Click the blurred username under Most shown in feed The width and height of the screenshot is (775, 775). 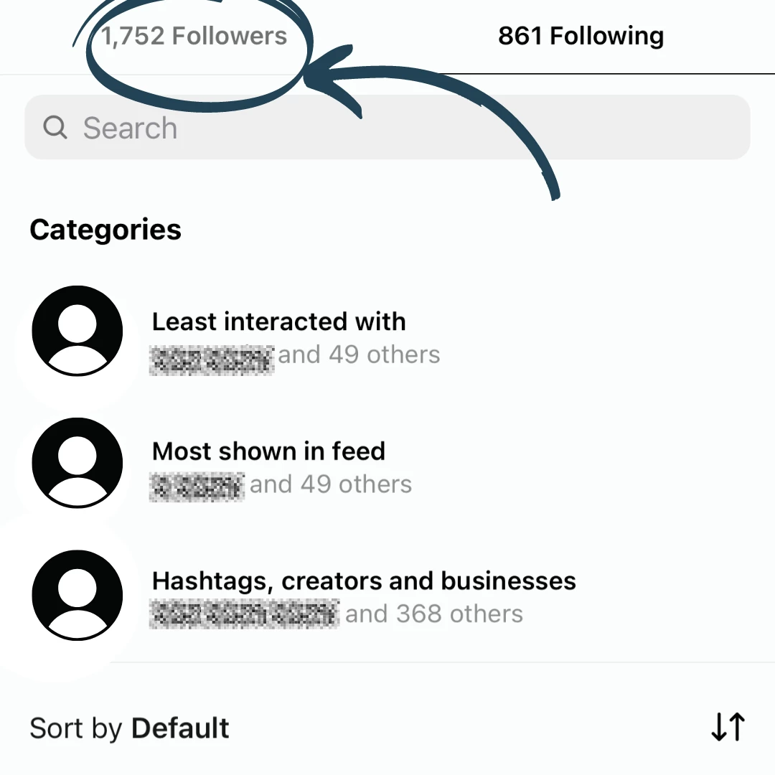pyautogui.click(x=197, y=484)
